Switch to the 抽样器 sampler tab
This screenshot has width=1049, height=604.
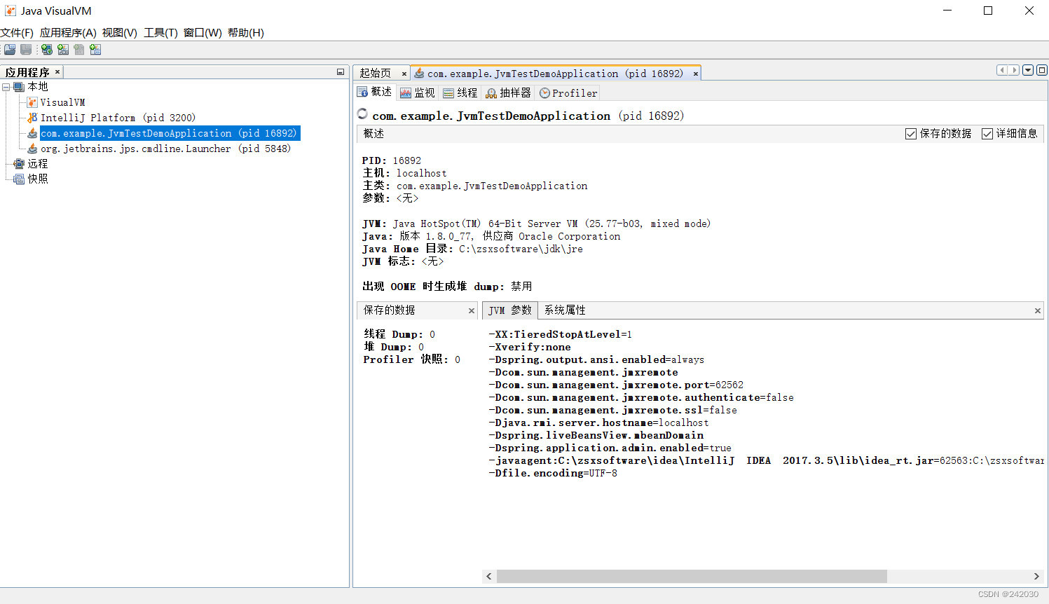pos(509,93)
